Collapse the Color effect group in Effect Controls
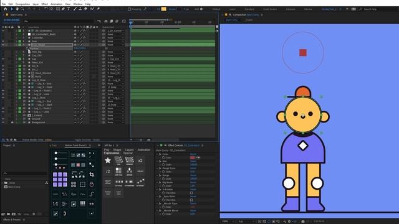Viewport: 399px width, 224px height. tap(157, 154)
